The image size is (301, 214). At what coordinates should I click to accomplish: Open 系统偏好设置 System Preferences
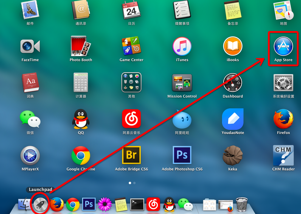click(x=283, y=83)
